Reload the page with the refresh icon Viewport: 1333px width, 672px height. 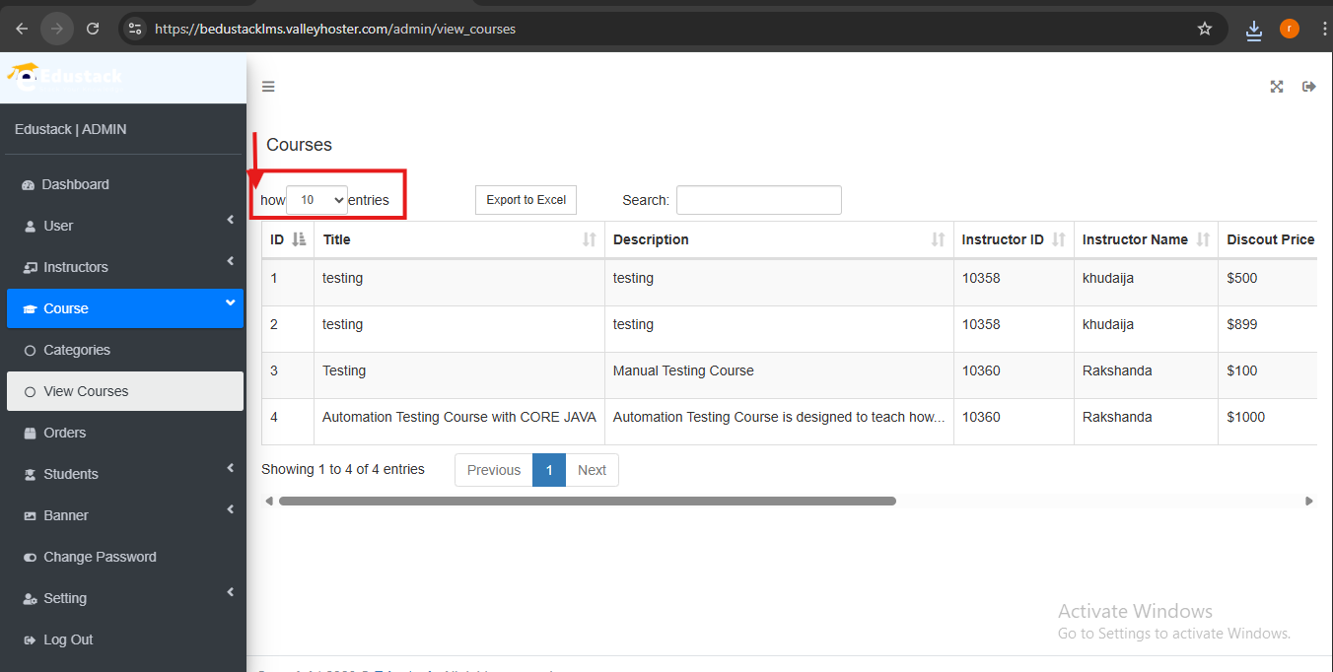point(93,29)
